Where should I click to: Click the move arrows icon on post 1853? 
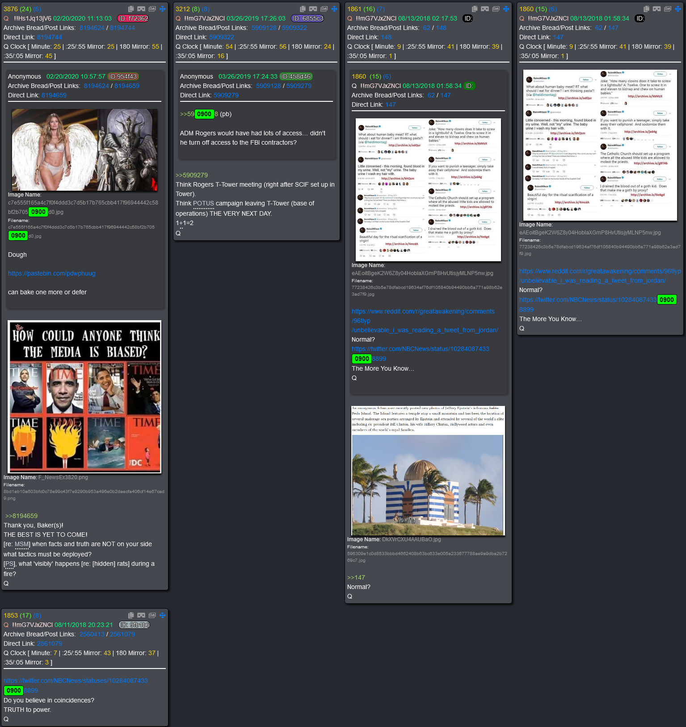[163, 615]
